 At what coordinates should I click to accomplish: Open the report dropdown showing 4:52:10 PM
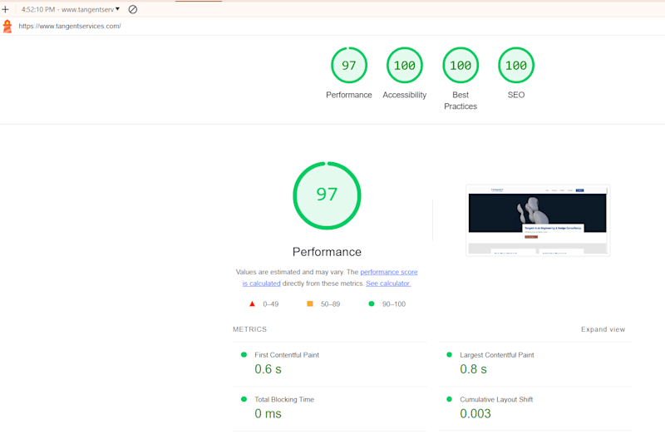(71, 9)
